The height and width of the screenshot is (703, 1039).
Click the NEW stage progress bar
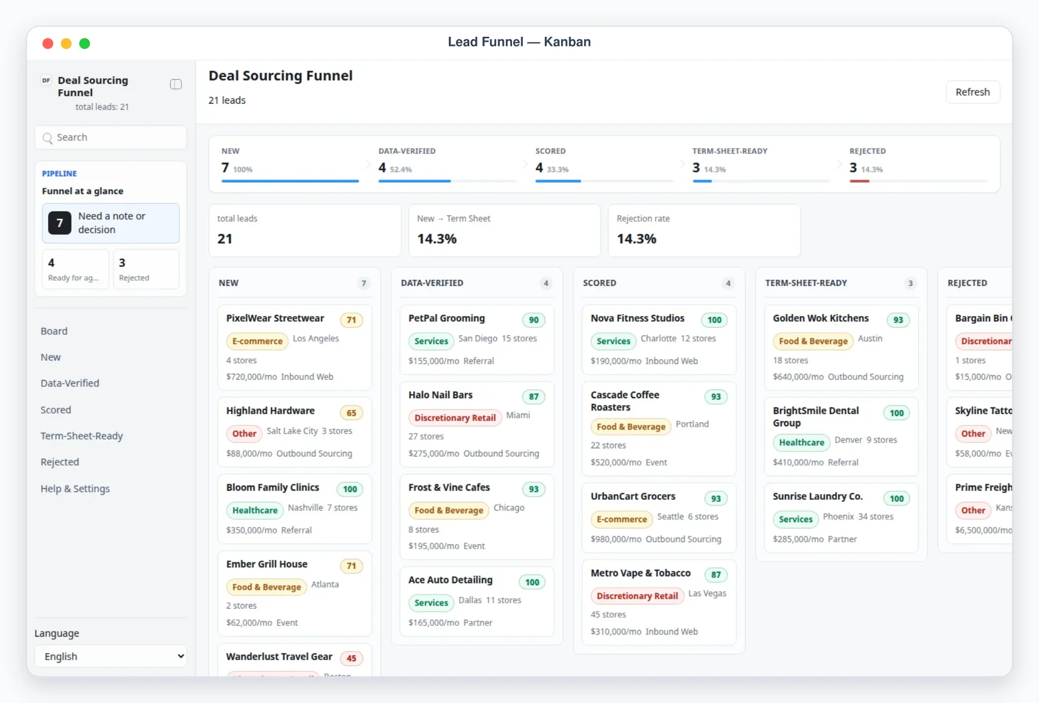tap(290, 181)
